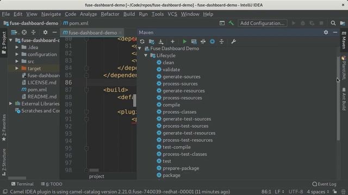The image size is (348, 195).
Task: Select the compile lifecycle goal
Action: coord(171,105)
